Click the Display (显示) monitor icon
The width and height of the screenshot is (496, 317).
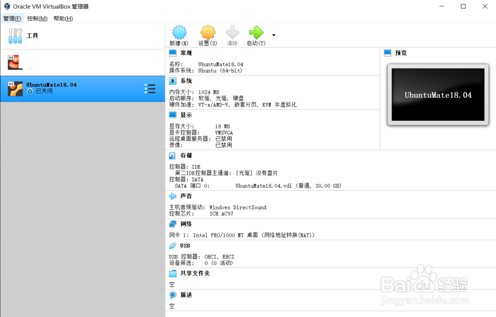click(x=173, y=115)
